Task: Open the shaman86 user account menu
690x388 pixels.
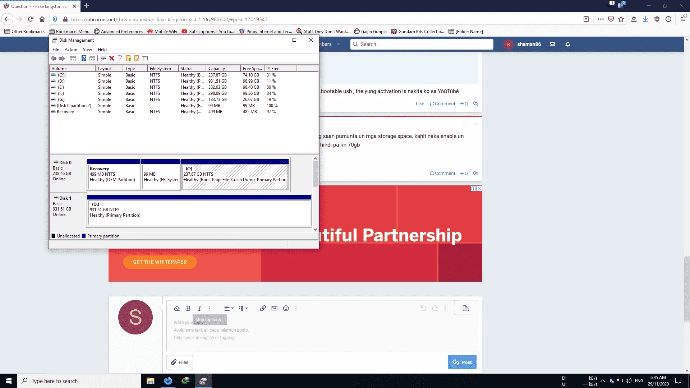Action: click(522, 44)
